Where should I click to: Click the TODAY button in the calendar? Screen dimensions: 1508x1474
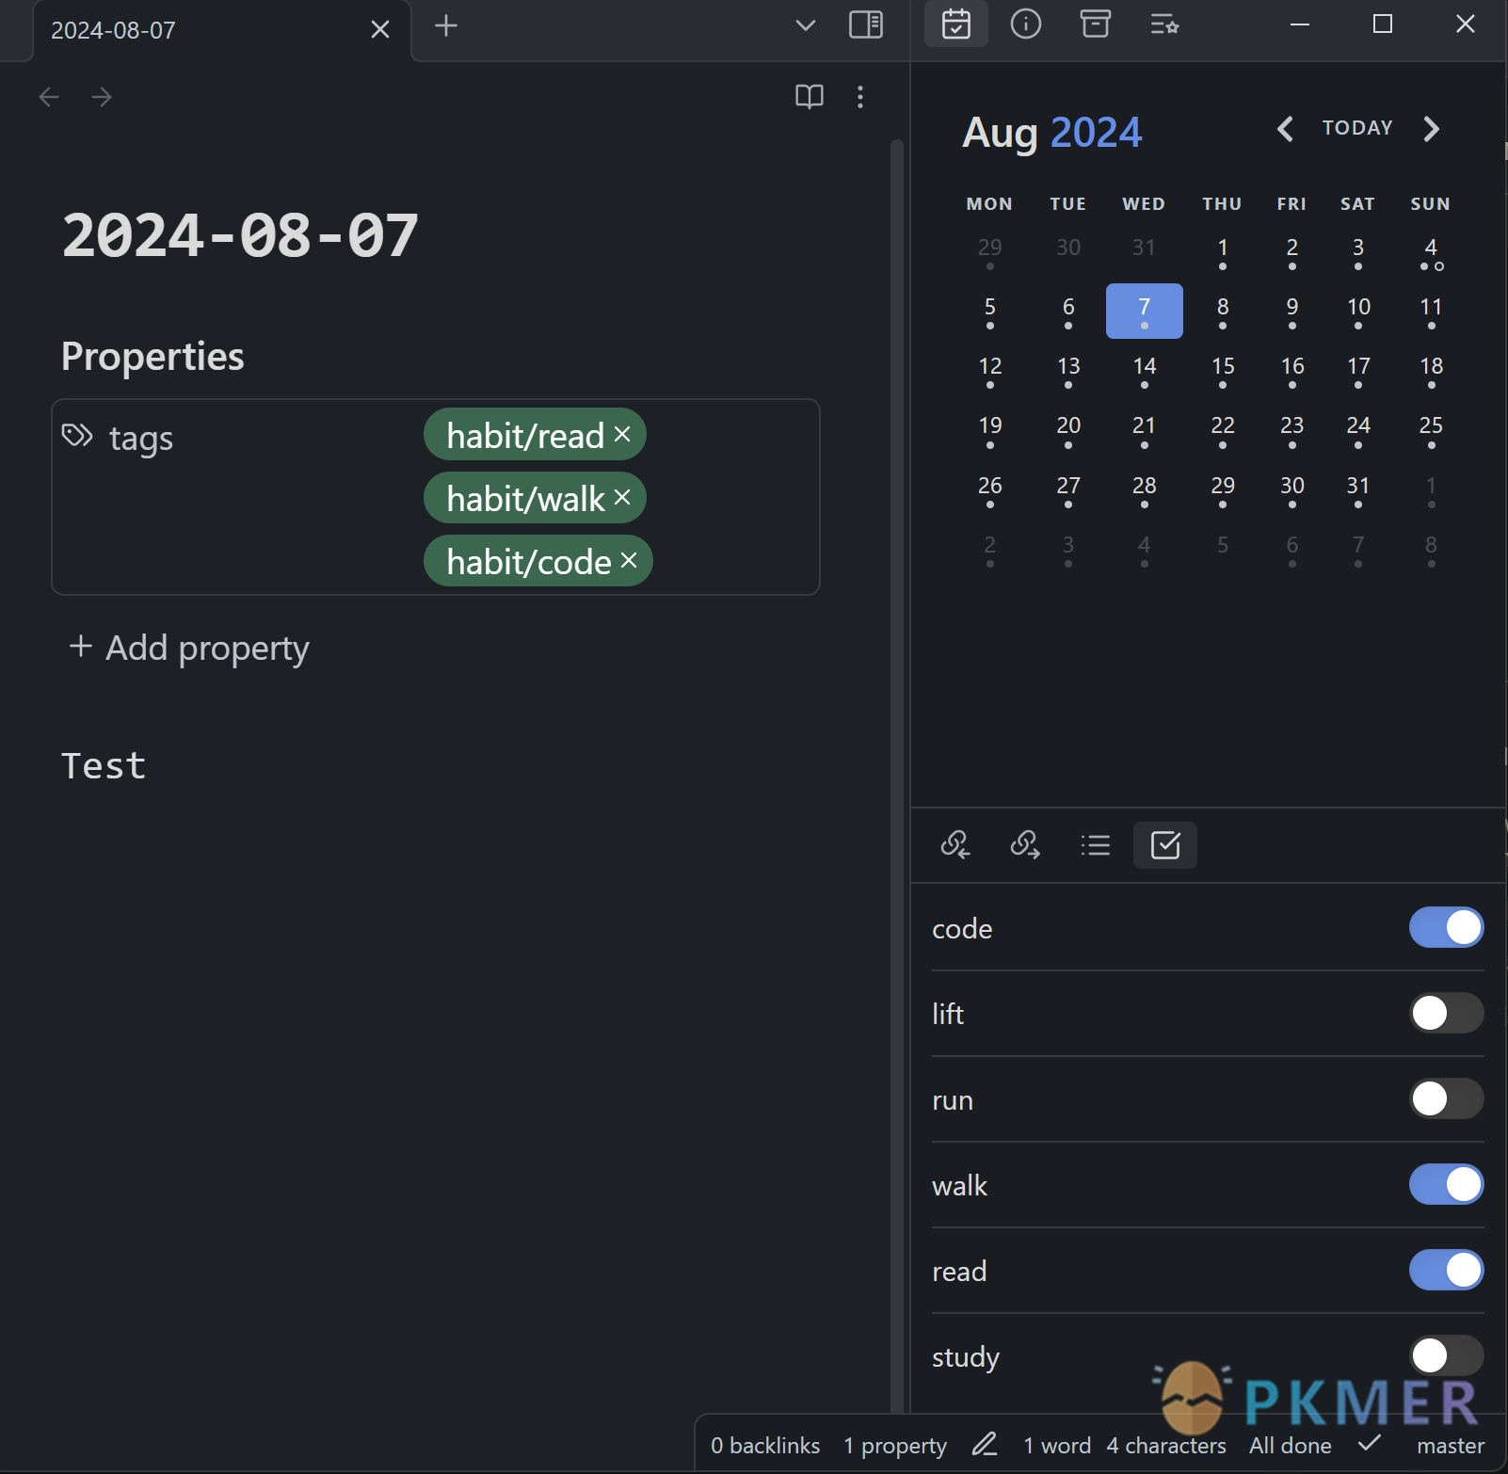point(1356,128)
